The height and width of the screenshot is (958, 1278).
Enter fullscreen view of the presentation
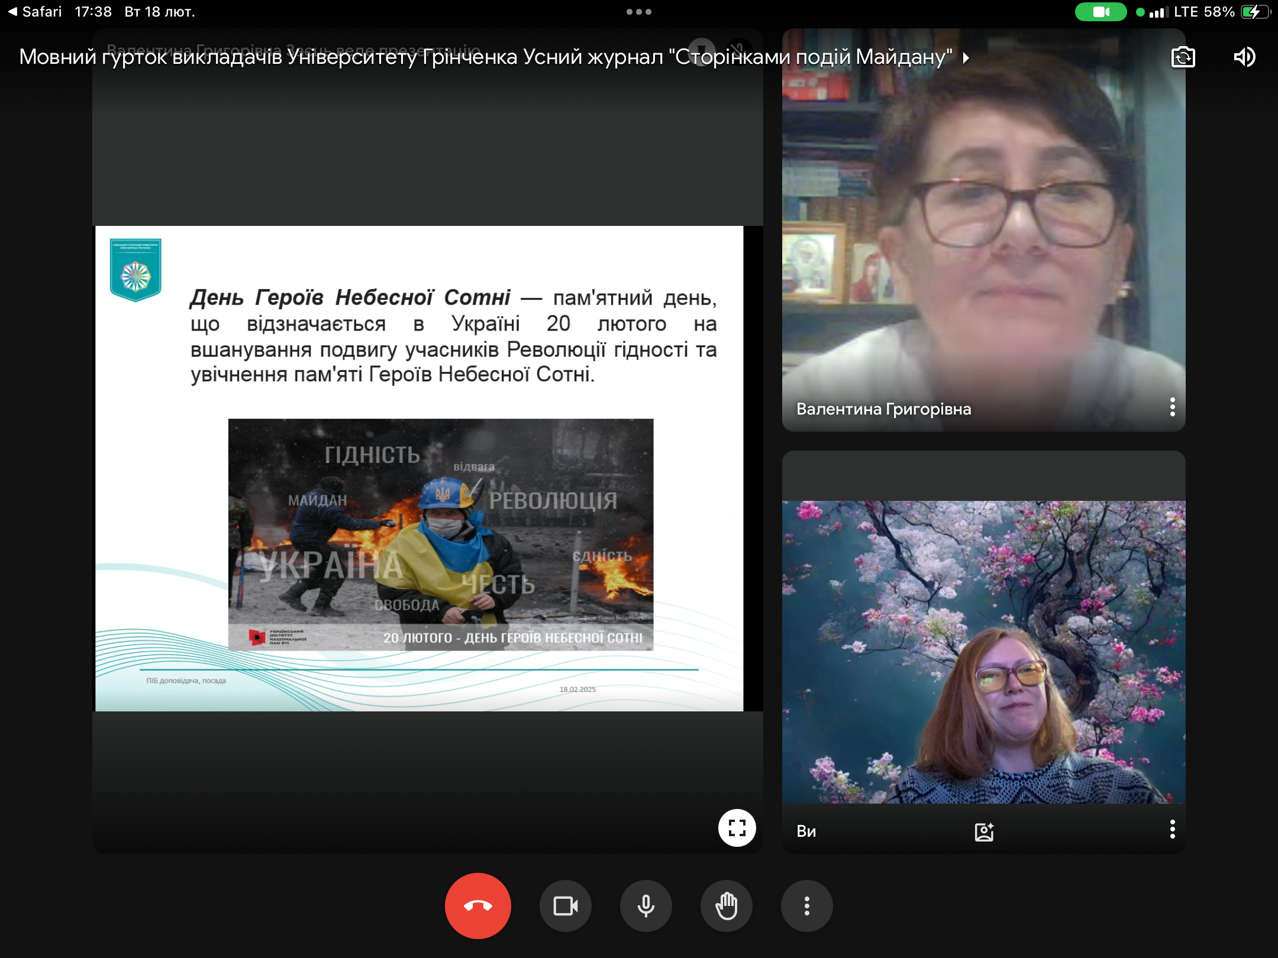[737, 827]
